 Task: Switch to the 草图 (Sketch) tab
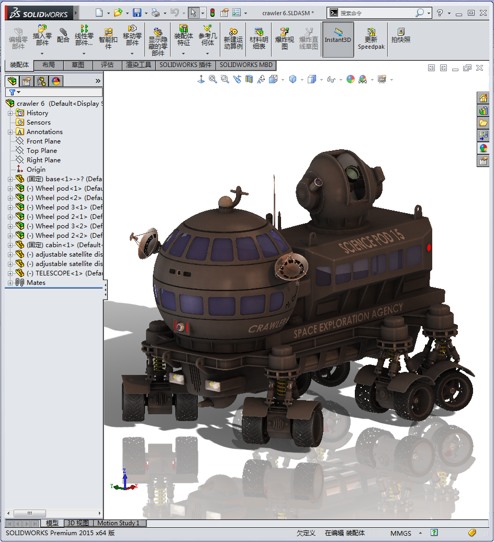78,64
